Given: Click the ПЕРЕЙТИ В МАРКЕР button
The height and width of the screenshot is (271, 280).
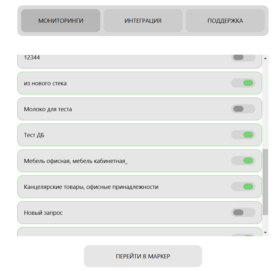Looking at the screenshot, I should [143, 256].
